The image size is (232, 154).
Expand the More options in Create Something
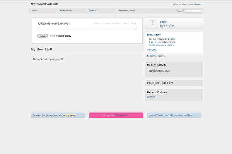(96, 23)
